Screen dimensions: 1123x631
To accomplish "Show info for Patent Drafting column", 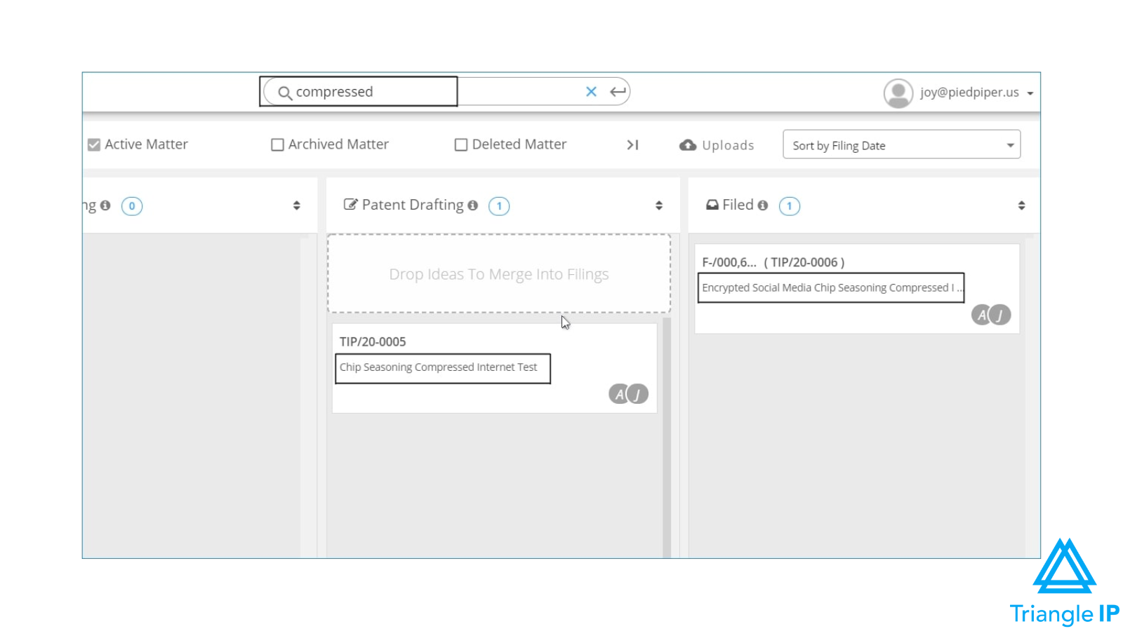I will 473,205.
